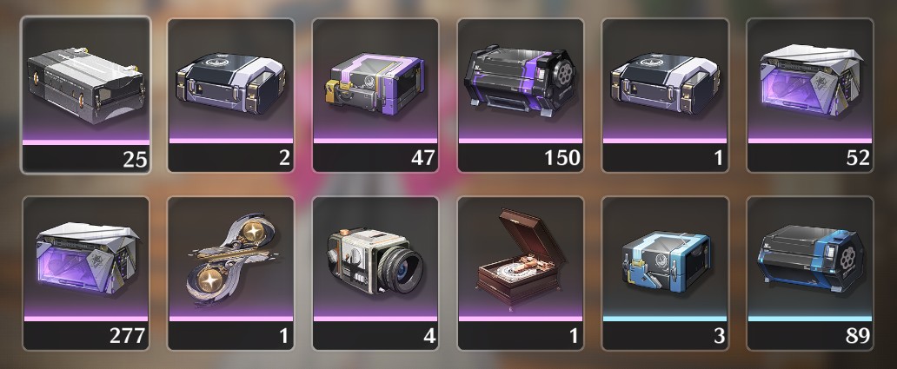Select the silver case with count 25
This screenshot has width=897, height=369.
(86, 95)
